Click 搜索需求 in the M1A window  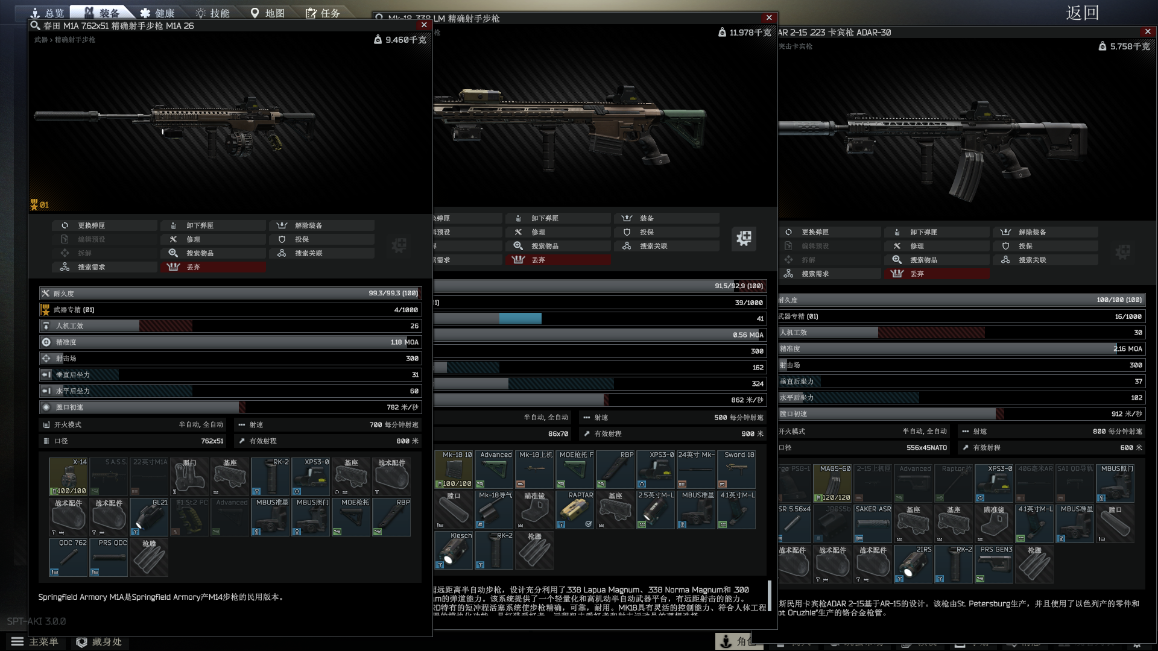coord(105,267)
